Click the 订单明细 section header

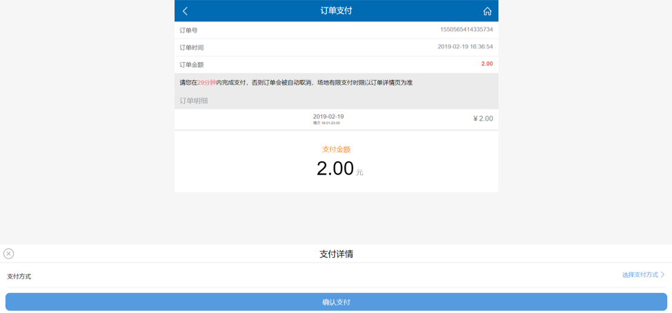(194, 101)
